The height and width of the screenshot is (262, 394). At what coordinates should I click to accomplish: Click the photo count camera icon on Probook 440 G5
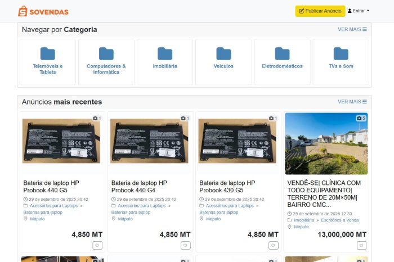pyautogui.click(x=95, y=118)
